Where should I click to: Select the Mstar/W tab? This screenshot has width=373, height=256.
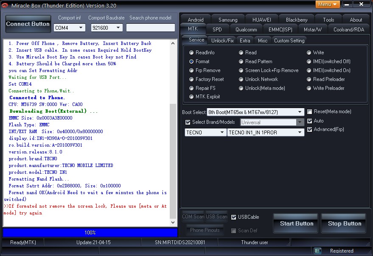coord(313,30)
